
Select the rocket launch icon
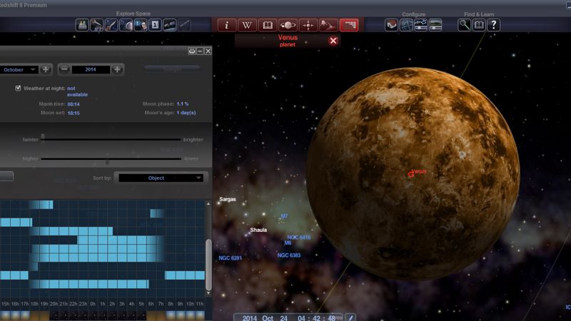(x=111, y=25)
